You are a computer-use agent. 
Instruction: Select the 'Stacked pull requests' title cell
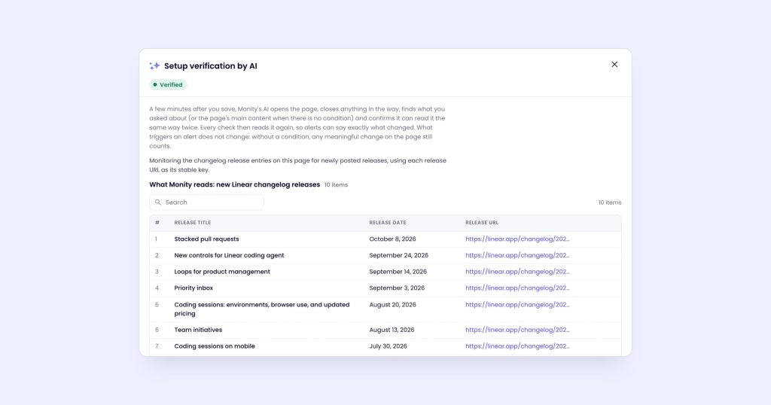(206, 239)
